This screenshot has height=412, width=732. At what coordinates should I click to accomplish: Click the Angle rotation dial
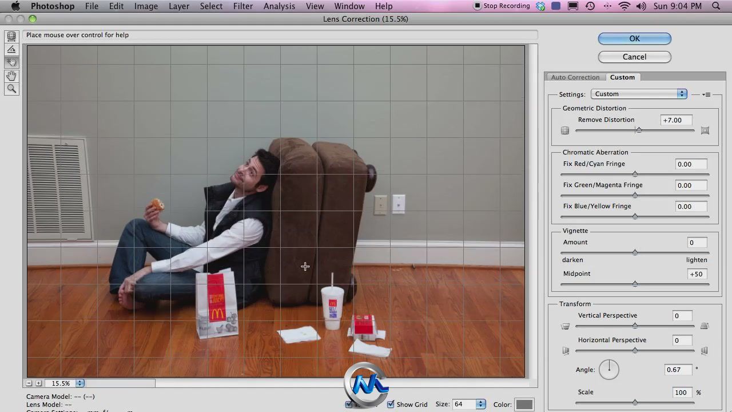coord(609,370)
